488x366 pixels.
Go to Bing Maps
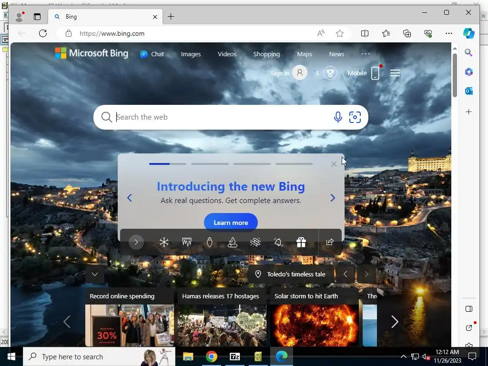point(305,54)
